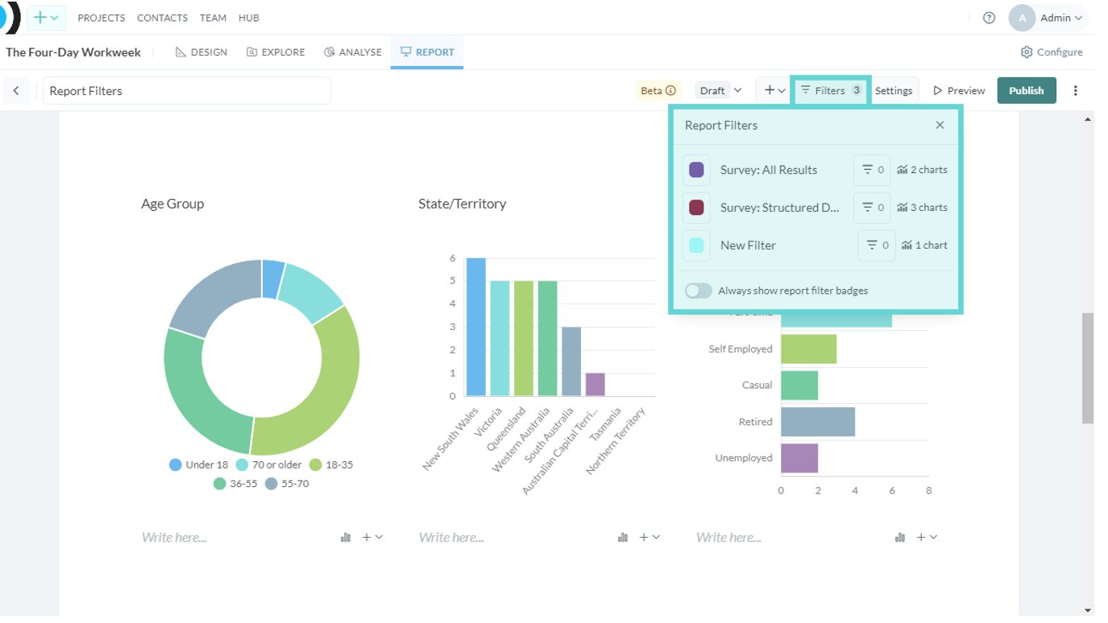Select the Survey: All Results filter name
Image resolution: width=1108 pixels, height=623 pixels.
[769, 170]
